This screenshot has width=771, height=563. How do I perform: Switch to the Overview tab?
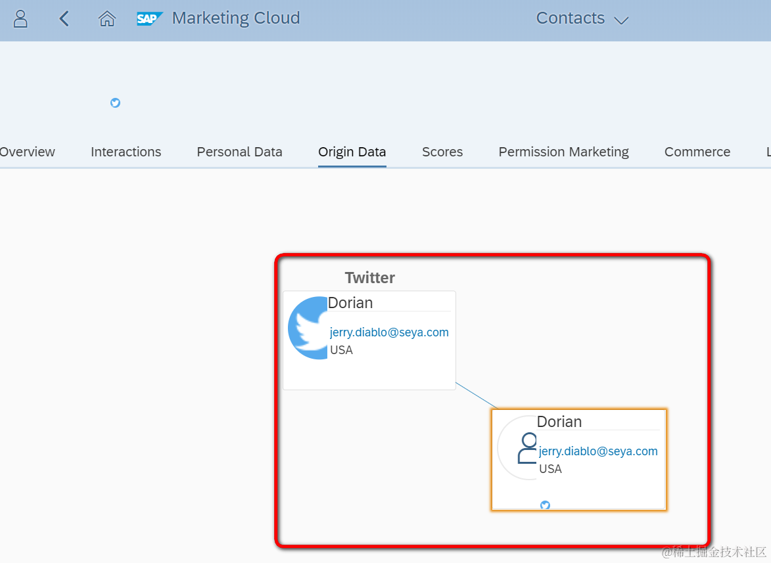tap(27, 152)
